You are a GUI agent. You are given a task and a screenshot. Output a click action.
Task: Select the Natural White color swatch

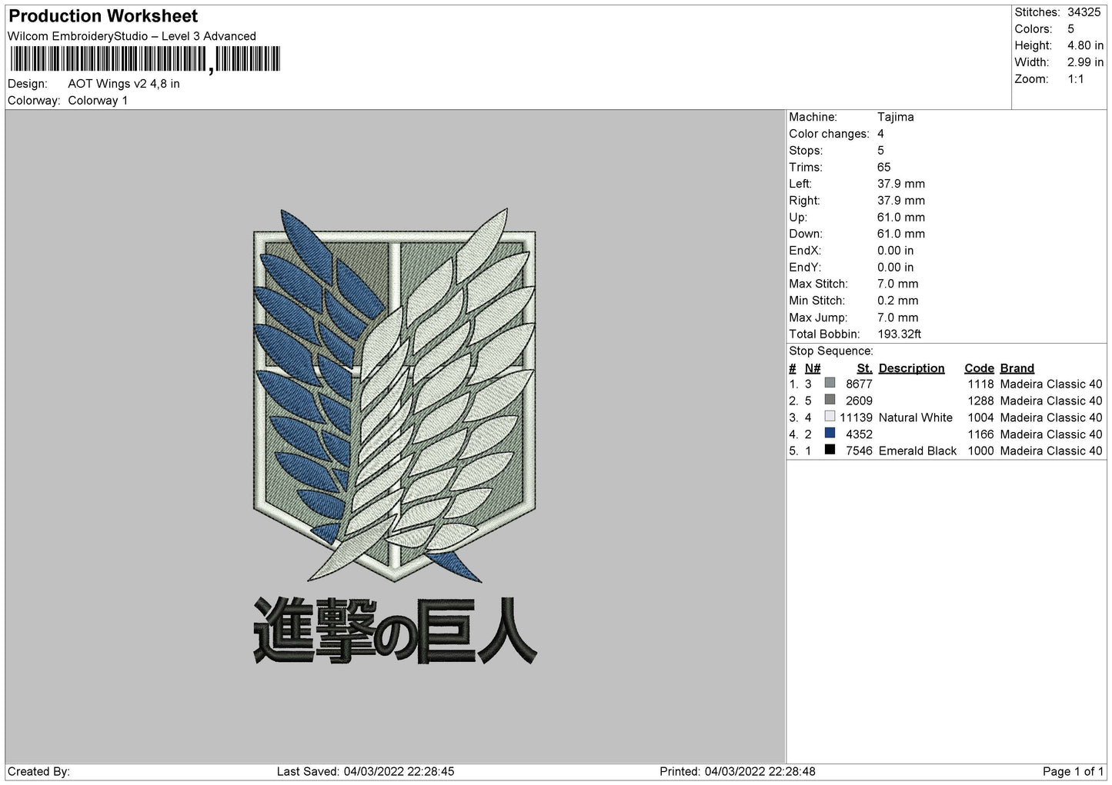(x=830, y=417)
